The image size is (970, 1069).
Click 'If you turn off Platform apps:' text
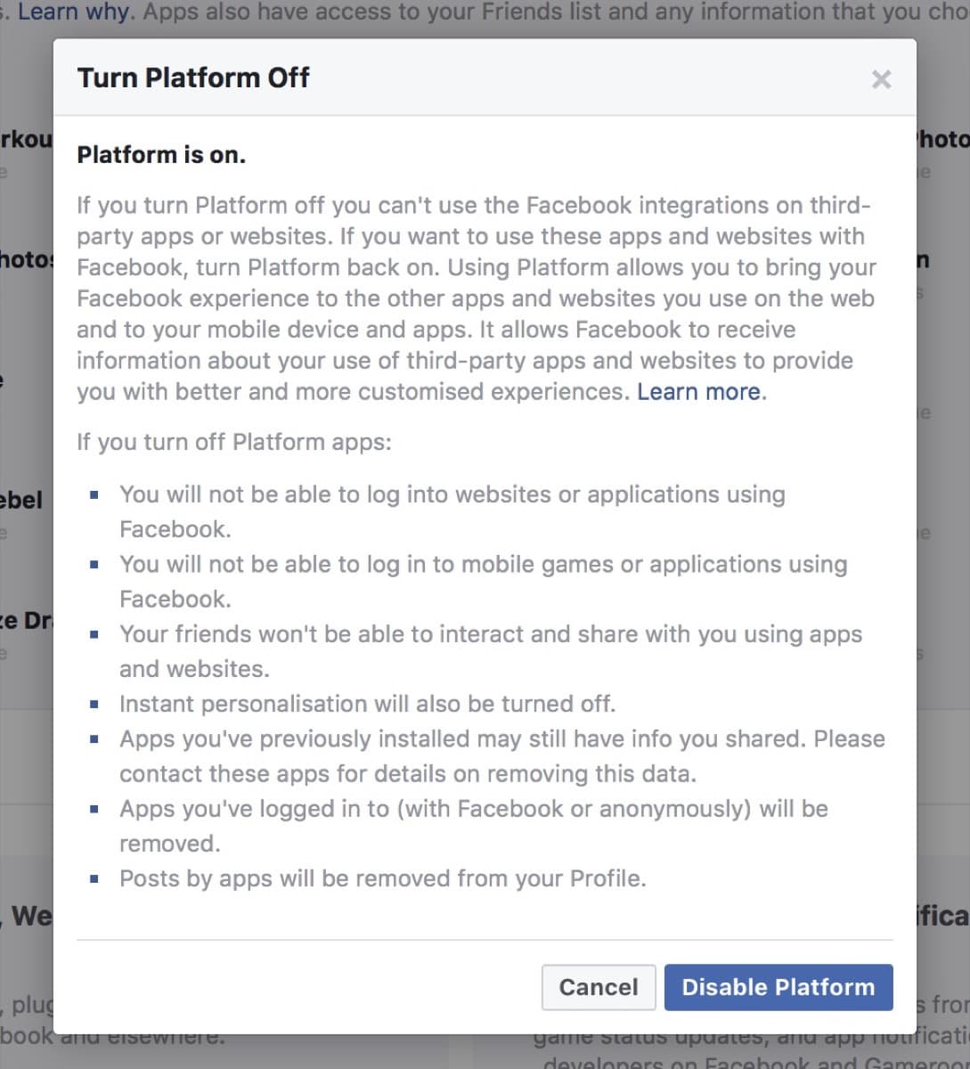click(234, 442)
